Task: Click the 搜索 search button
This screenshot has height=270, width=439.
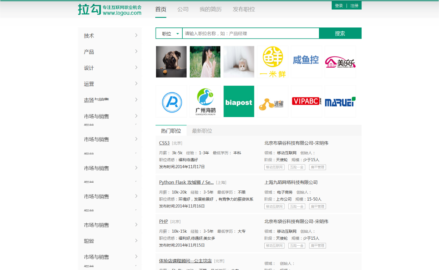Action: coord(340,33)
